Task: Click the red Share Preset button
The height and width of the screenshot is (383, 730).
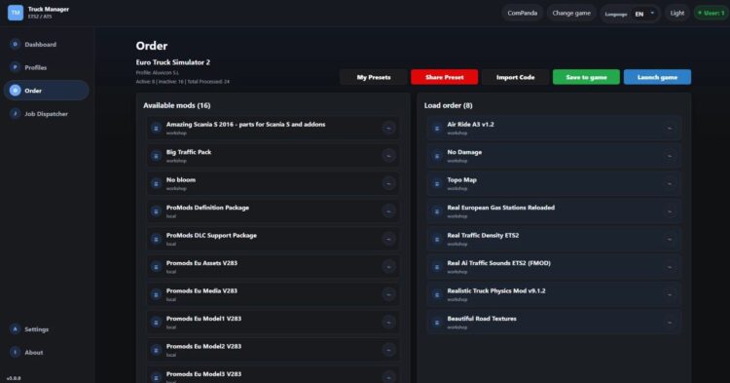Action: [444, 77]
